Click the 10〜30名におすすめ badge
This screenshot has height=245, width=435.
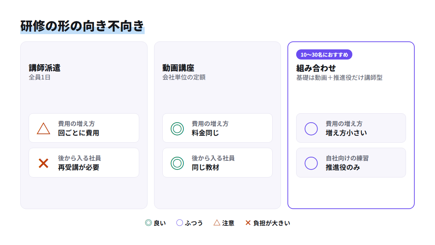[x=324, y=54]
